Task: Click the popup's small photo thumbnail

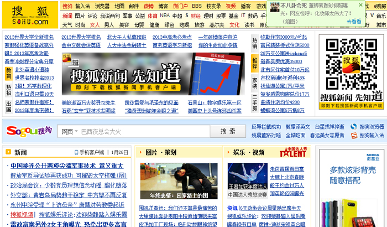Action: point(274,7)
